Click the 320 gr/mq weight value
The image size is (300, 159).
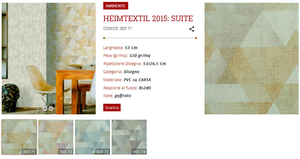[x=140, y=56]
